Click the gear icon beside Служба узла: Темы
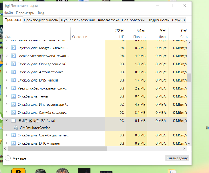This screenshot has width=209, height=173. tap(14, 96)
